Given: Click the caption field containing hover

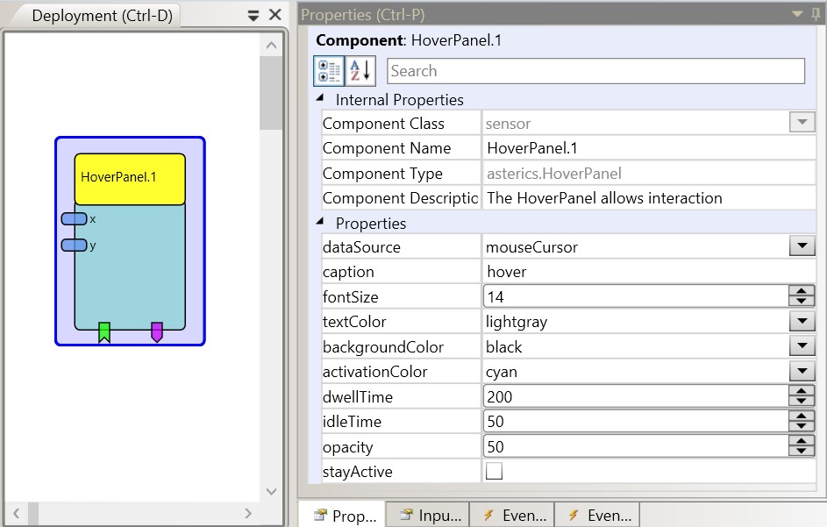Looking at the screenshot, I should 649,272.
